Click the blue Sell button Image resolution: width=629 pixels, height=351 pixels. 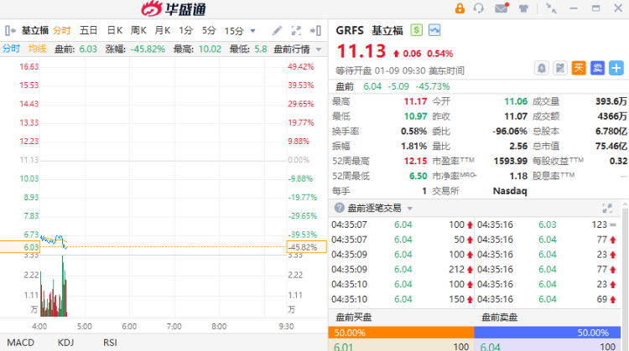597,68
